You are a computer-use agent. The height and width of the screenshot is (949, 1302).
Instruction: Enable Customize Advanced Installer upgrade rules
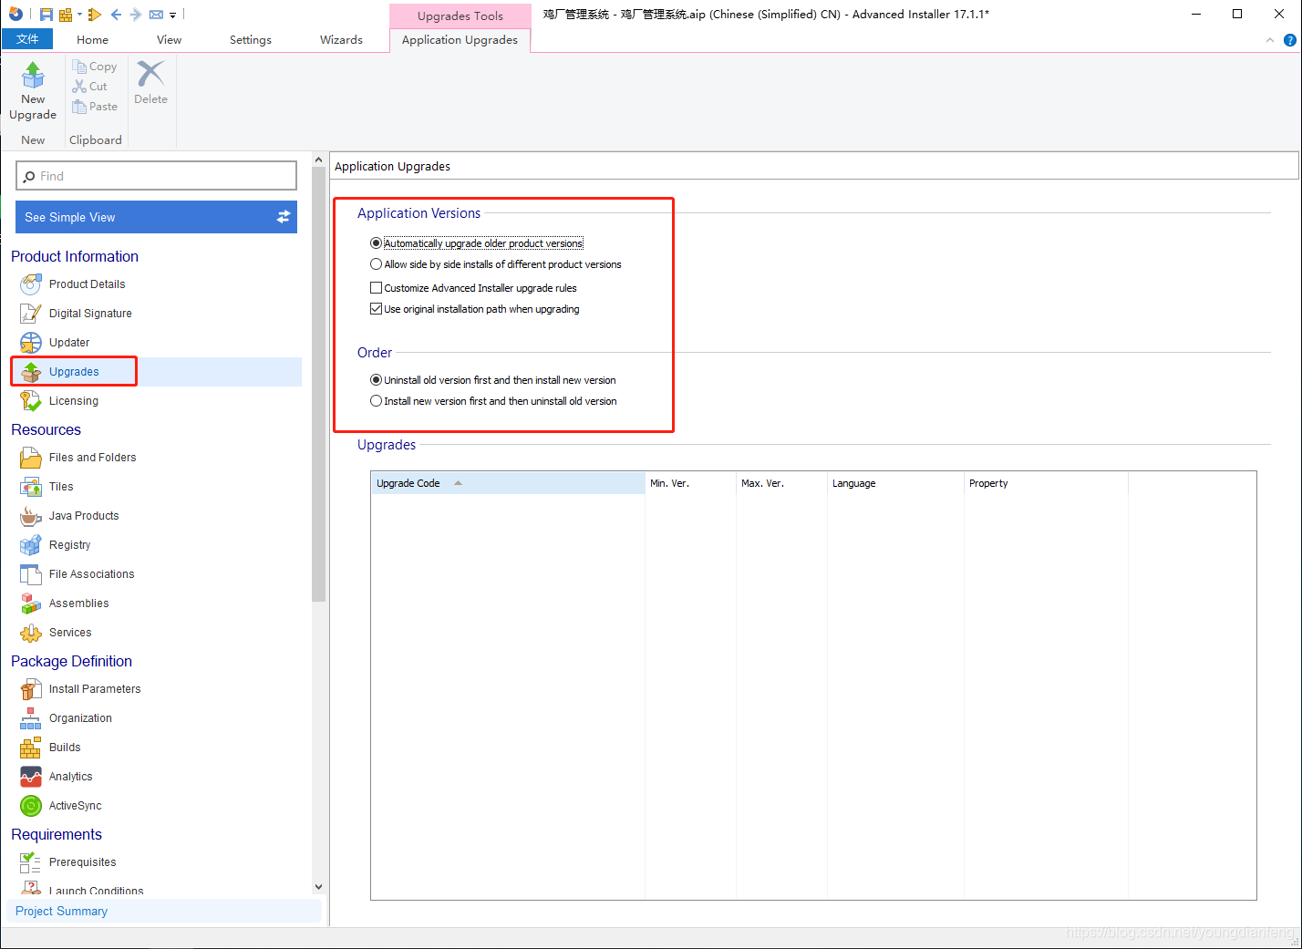(x=376, y=288)
